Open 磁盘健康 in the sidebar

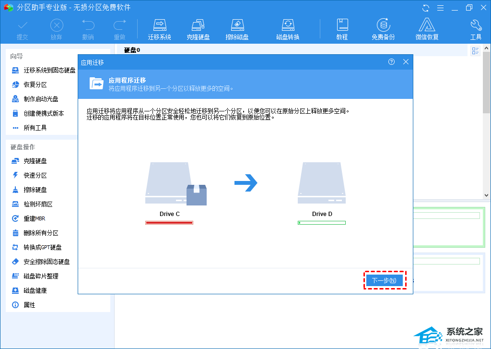tap(29, 291)
